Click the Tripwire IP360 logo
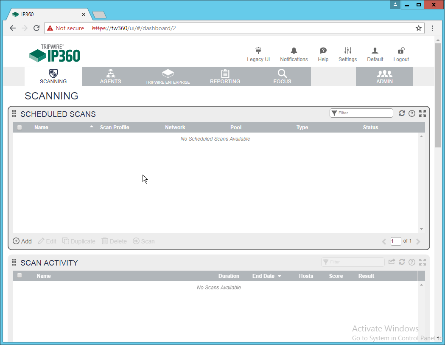The image size is (445, 345). click(x=54, y=53)
